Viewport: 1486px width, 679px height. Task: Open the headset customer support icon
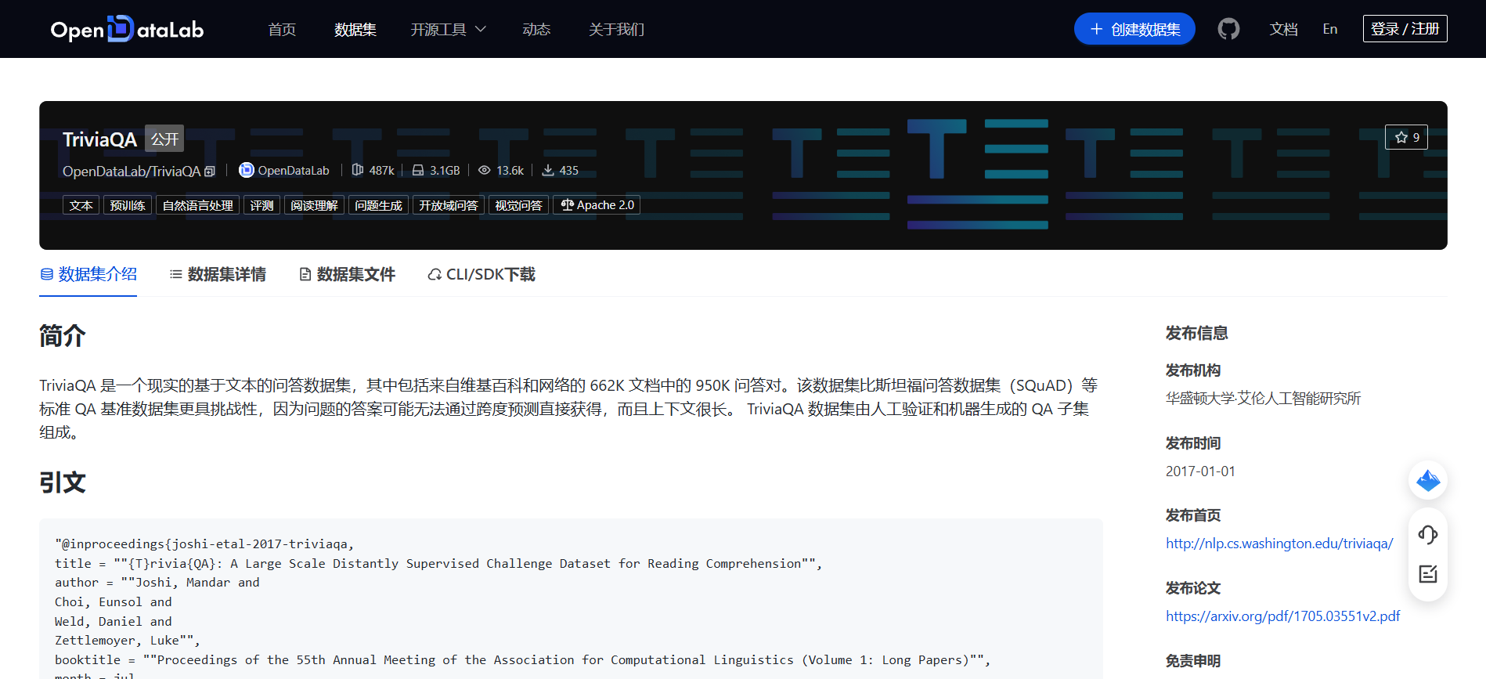pos(1428,535)
